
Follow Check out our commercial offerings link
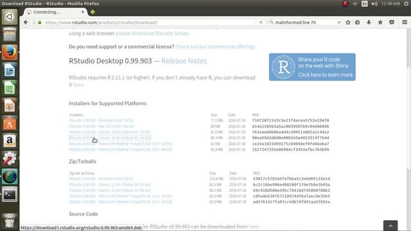215,47
